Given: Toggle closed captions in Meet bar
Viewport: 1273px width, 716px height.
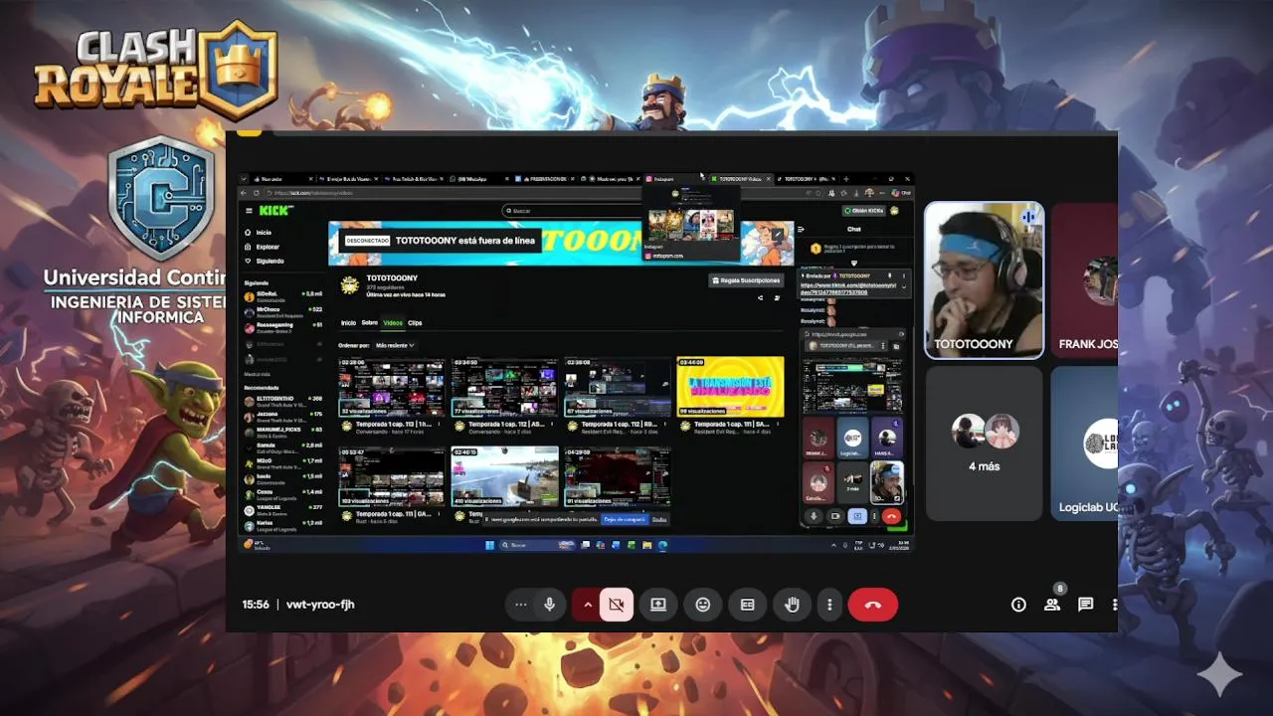Looking at the screenshot, I should 747,605.
